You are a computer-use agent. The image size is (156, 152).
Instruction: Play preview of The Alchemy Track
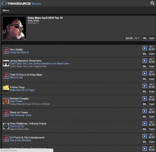coord(145,111)
